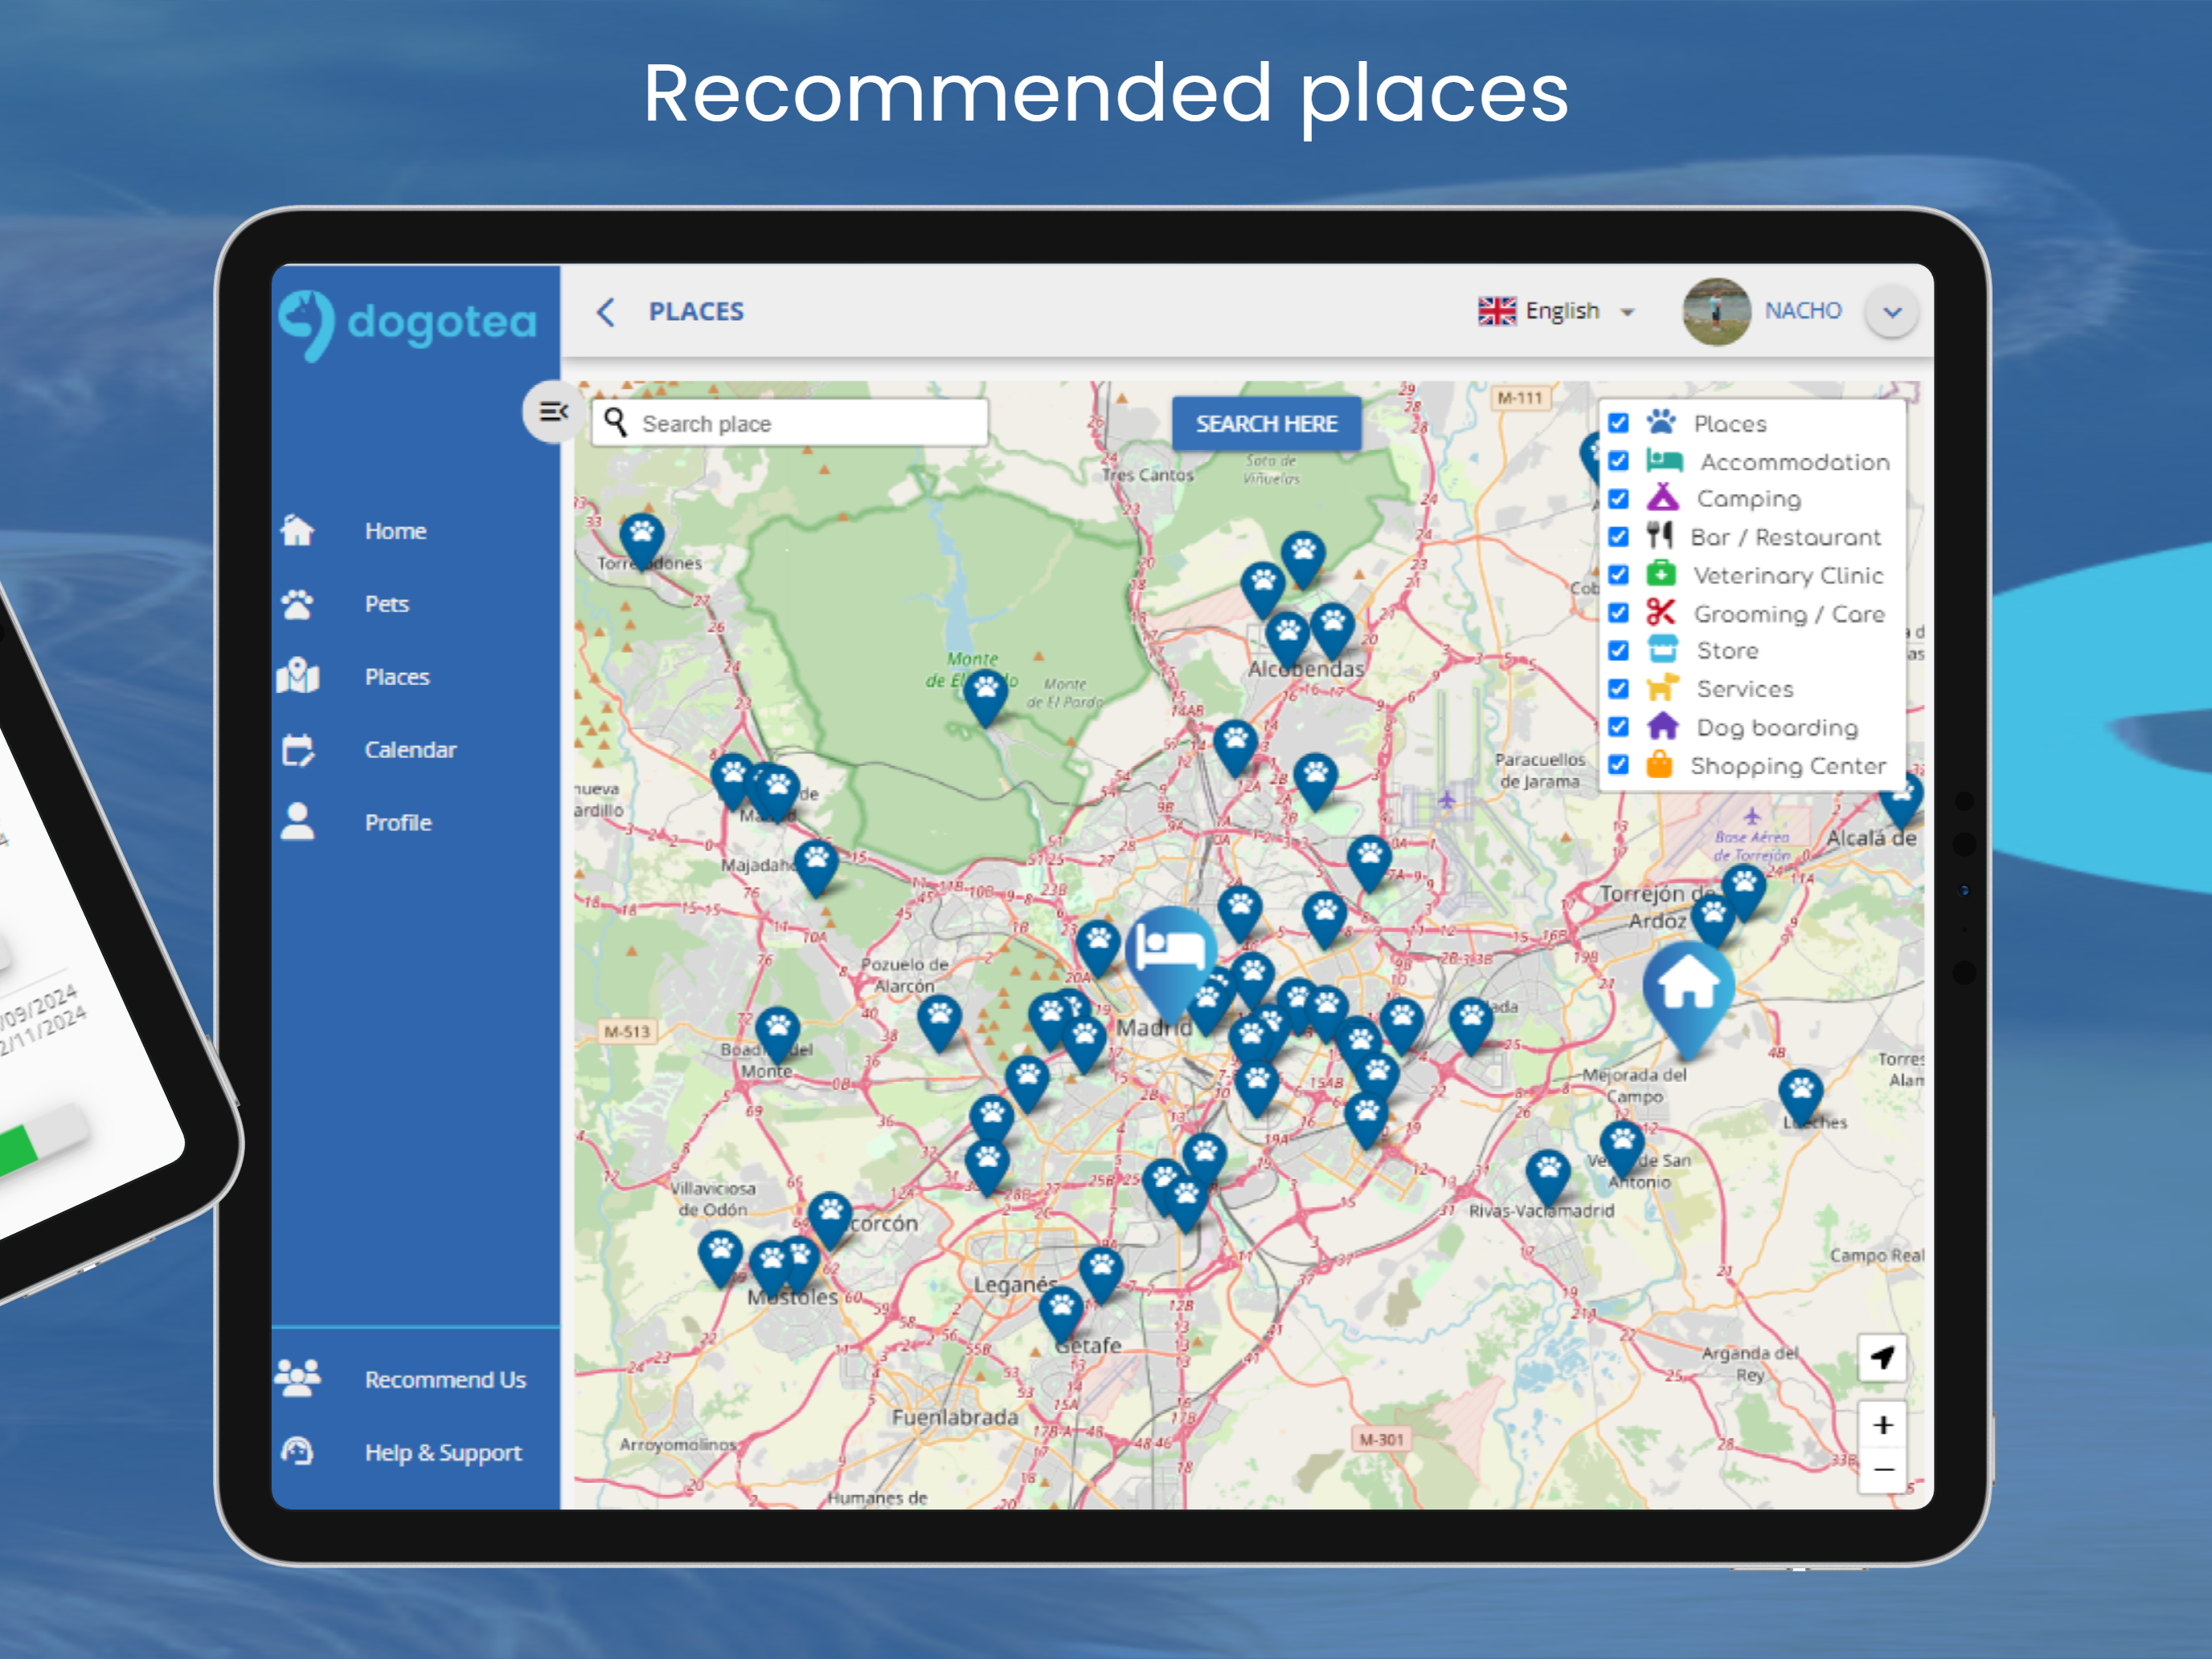Click the locate-me arrow button on map
Viewport: 2212px width, 1659px height.
click(x=1882, y=1358)
